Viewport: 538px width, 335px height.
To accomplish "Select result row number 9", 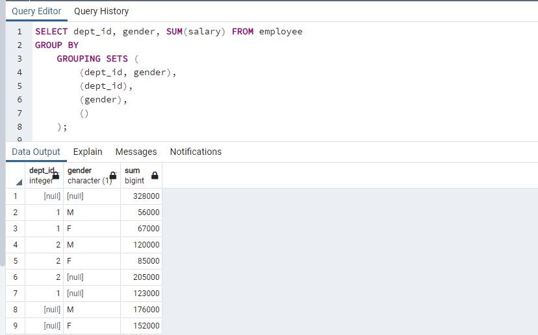I will point(15,326).
